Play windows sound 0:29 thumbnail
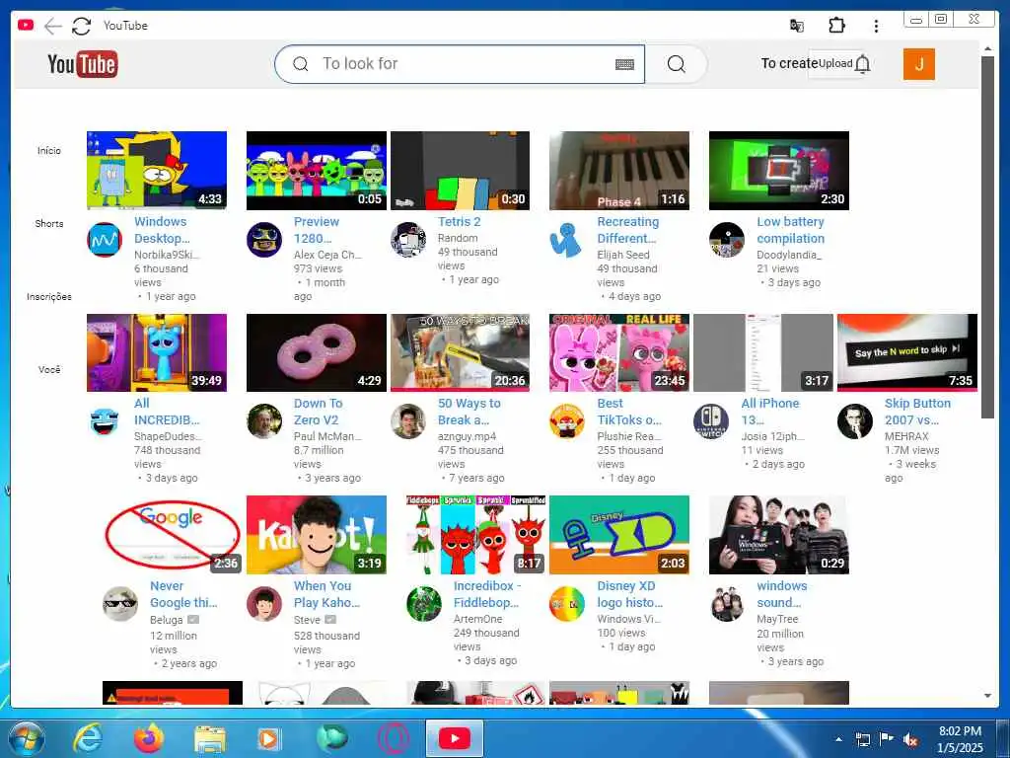The width and height of the screenshot is (1010, 758). (779, 535)
